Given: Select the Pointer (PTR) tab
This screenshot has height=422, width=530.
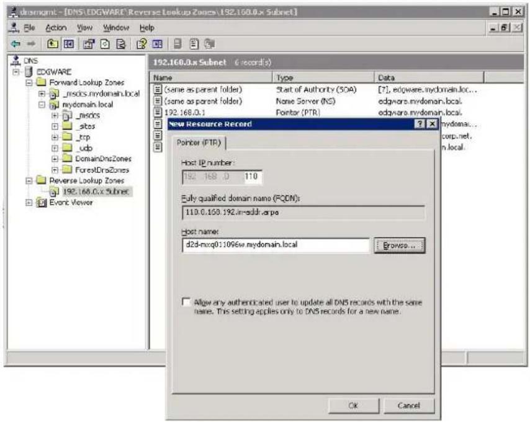Looking at the screenshot, I should pyautogui.click(x=199, y=143).
